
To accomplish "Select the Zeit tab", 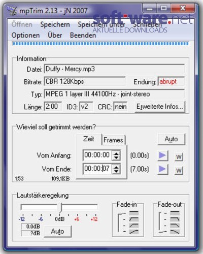I will pos(89,139).
